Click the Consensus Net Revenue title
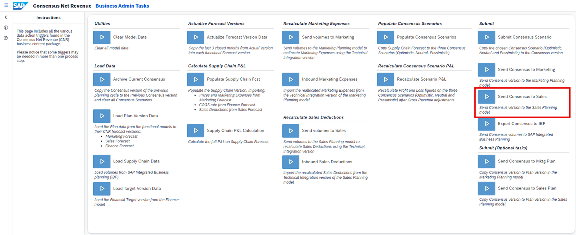This screenshot has width=576, height=235. [x=62, y=6]
